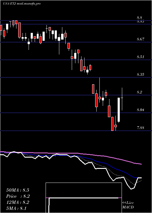152x213 pixels.
Task: Click the 7.88 price axis label
Action: [140, 127]
